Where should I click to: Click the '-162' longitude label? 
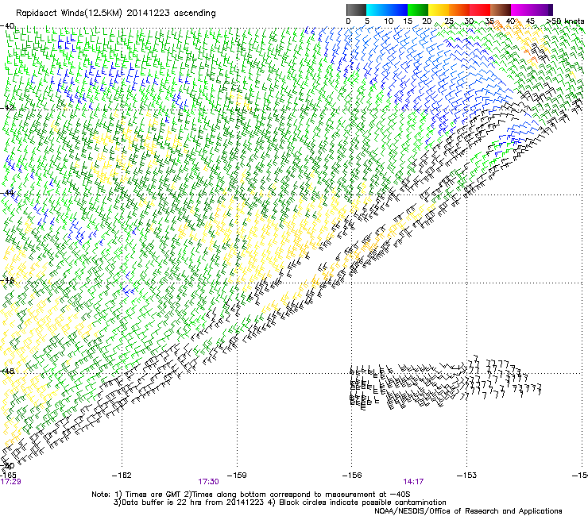pyautogui.click(x=122, y=476)
